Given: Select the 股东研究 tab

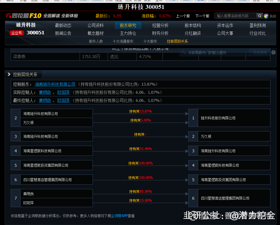Looking at the screenshot, I should [x=128, y=25].
